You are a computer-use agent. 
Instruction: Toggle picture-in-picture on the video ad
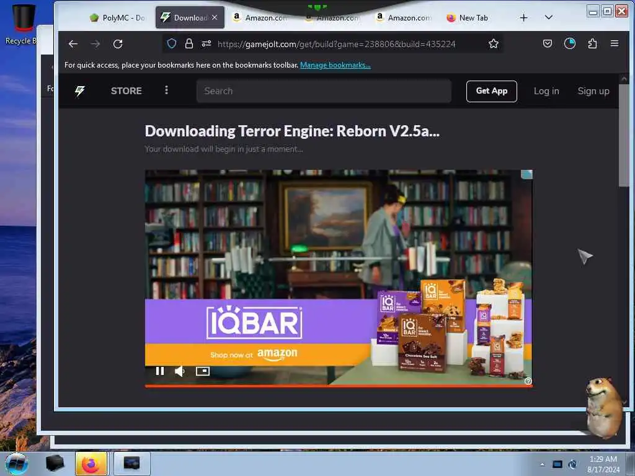pyautogui.click(x=203, y=371)
